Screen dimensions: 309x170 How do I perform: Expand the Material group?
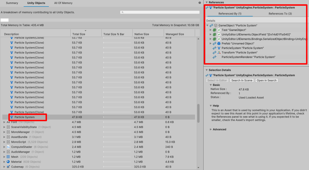tap(4, 162)
